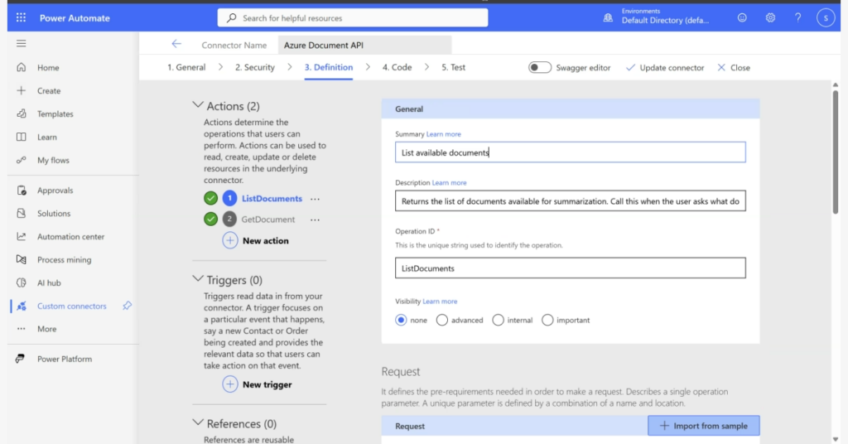Select the ListDocuments action
This screenshot has width=848, height=444.
click(272, 199)
